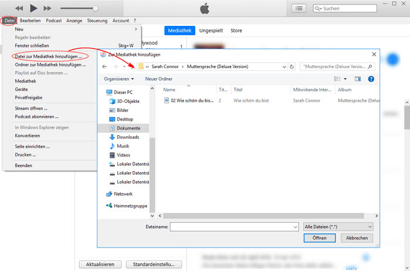Choose Privatfreigabe menu entry
The image size is (410, 271).
[x=29, y=98]
